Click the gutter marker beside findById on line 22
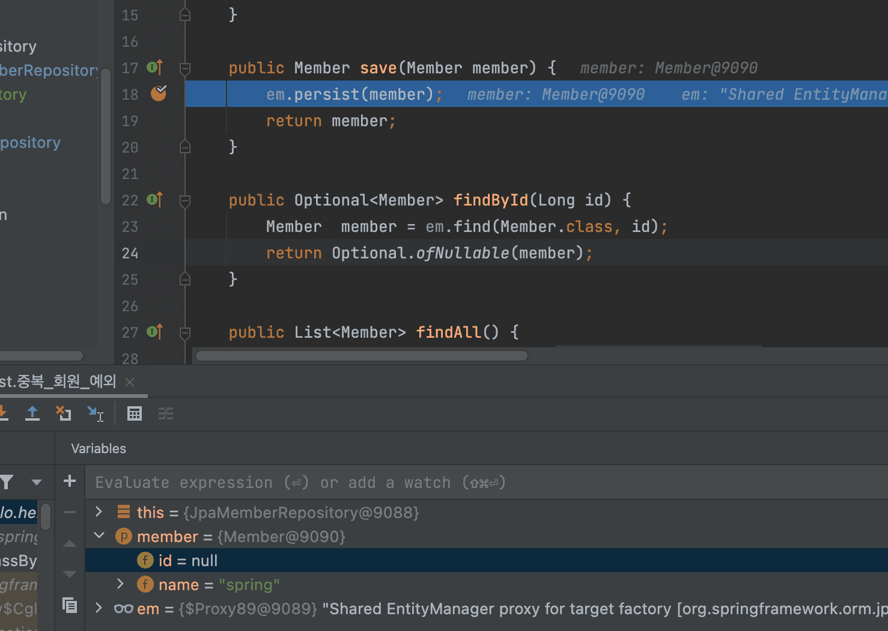Screen dimensions: 888x631 155,200
